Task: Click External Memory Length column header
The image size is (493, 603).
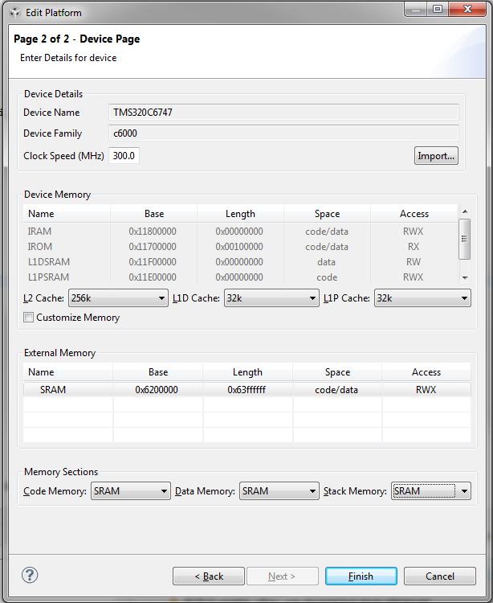Action: 247,372
